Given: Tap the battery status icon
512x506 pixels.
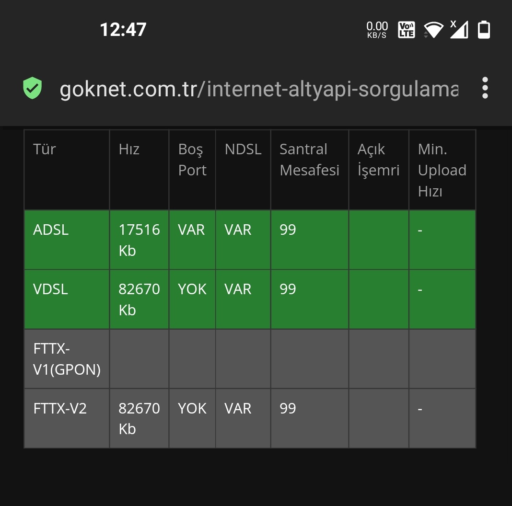Looking at the screenshot, I should point(484,30).
